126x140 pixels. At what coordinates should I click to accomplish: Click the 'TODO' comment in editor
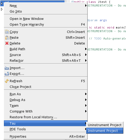pos(98,38)
